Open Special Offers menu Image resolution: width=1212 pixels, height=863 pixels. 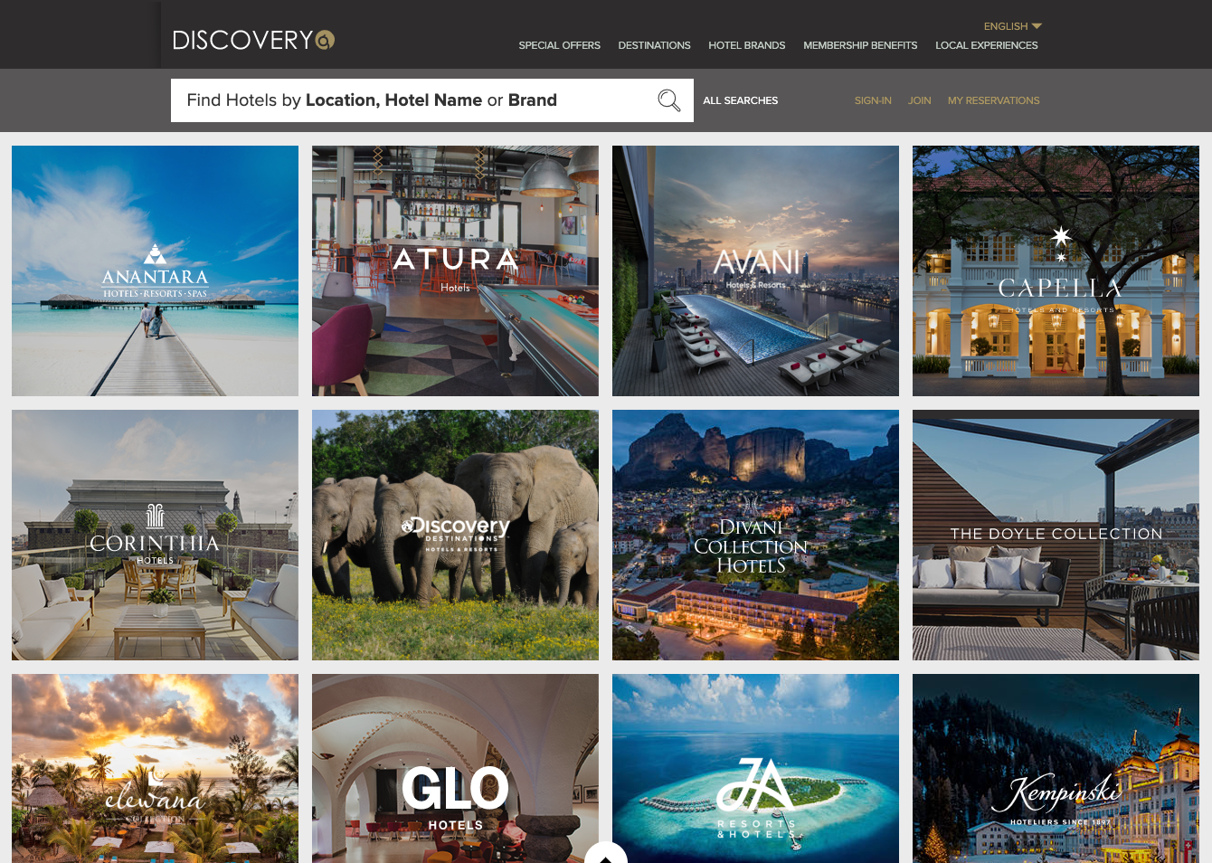(x=559, y=45)
